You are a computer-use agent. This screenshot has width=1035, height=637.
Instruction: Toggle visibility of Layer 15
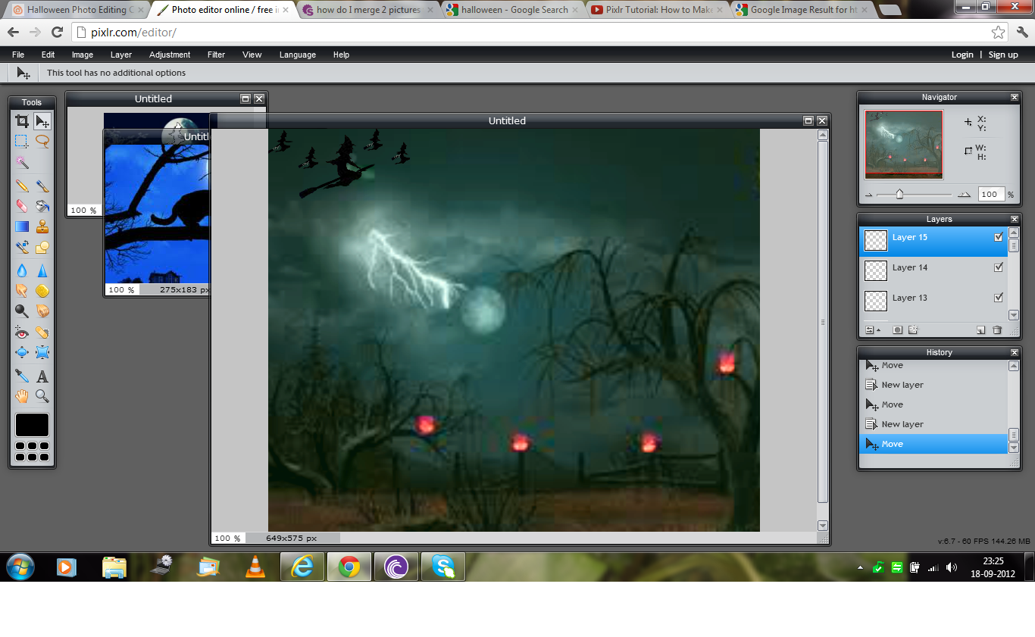click(x=999, y=237)
